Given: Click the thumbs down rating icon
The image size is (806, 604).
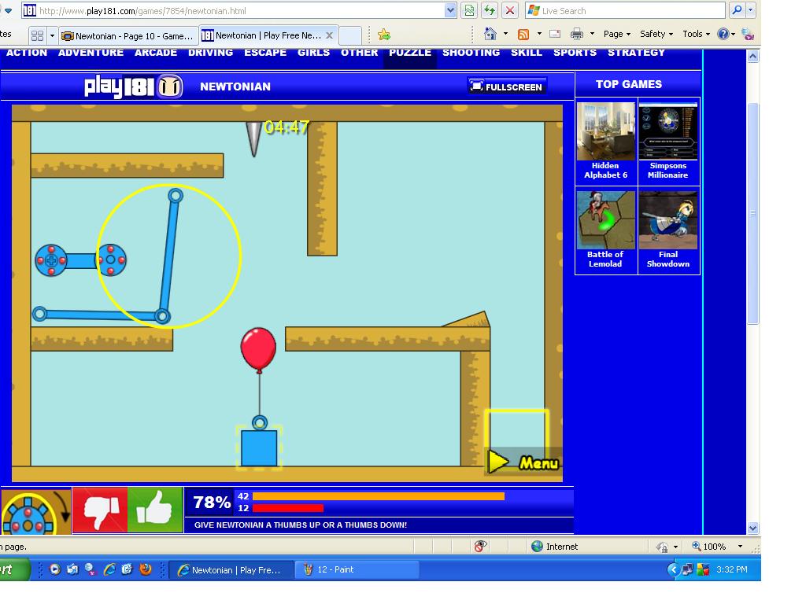Looking at the screenshot, I should point(100,510).
